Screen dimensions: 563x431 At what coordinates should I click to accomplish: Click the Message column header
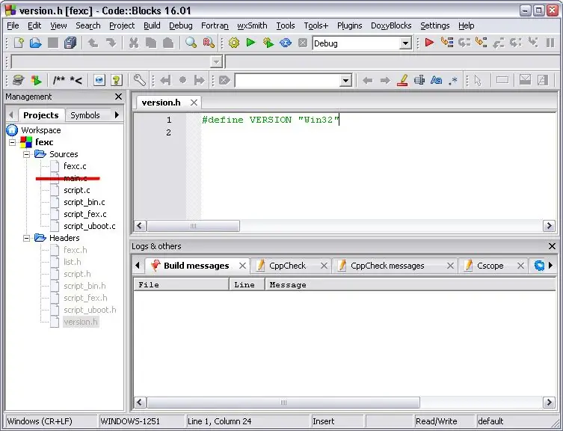(410, 285)
